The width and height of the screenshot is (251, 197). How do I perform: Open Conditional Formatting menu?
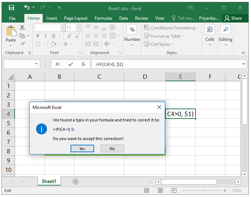[x=171, y=28]
